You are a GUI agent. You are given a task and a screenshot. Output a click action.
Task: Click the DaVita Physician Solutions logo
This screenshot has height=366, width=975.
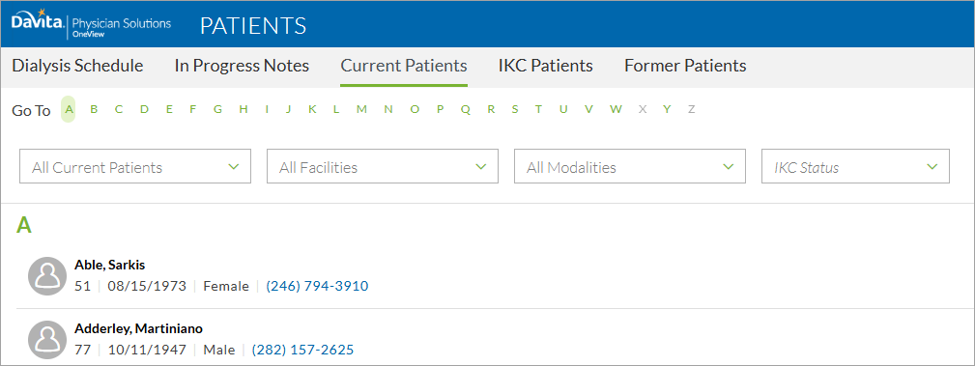pos(91,24)
